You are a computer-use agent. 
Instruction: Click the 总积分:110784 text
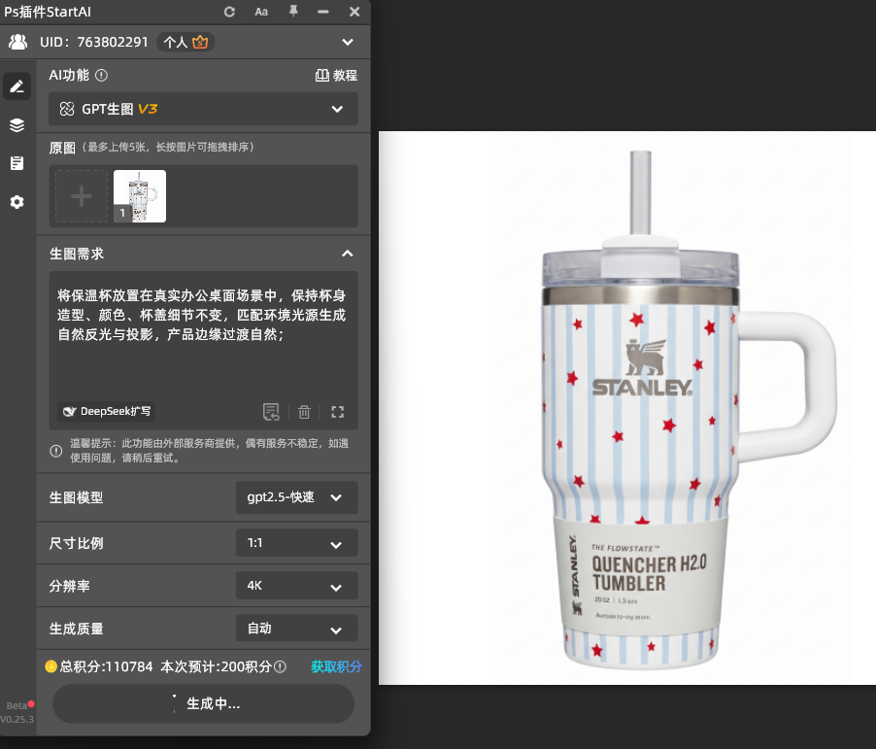[x=106, y=666]
